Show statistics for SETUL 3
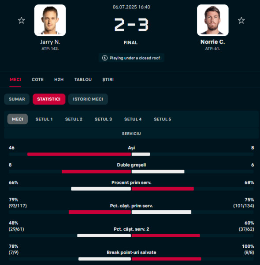The image size is (260, 265). click(103, 119)
